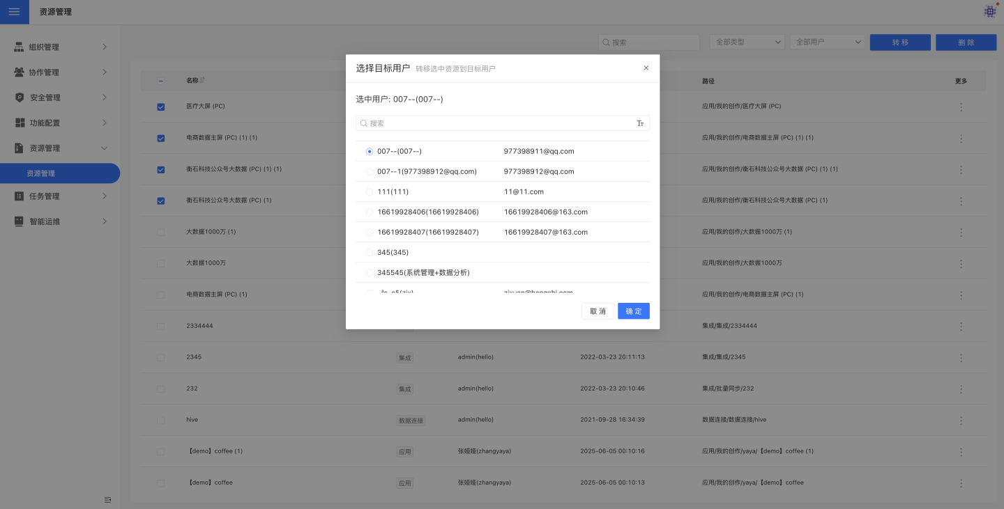Image resolution: width=1004 pixels, height=509 pixels.
Task: Toggle case-sensitive icon in dialog search
Action: coord(640,123)
